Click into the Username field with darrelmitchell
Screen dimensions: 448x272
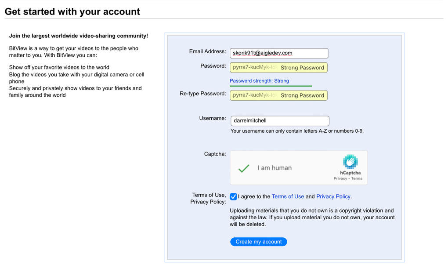[x=280, y=121]
